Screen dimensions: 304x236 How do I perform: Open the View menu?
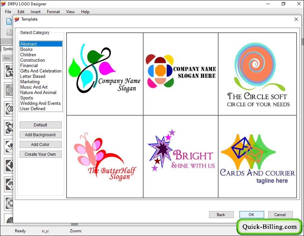tap(70, 12)
